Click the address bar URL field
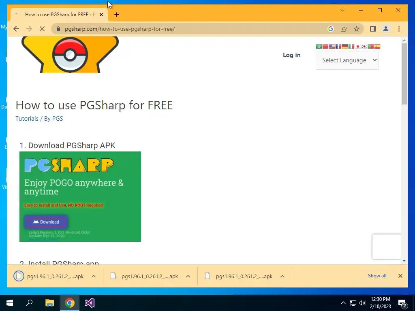Viewport: 415px width, 311px height. [190, 29]
